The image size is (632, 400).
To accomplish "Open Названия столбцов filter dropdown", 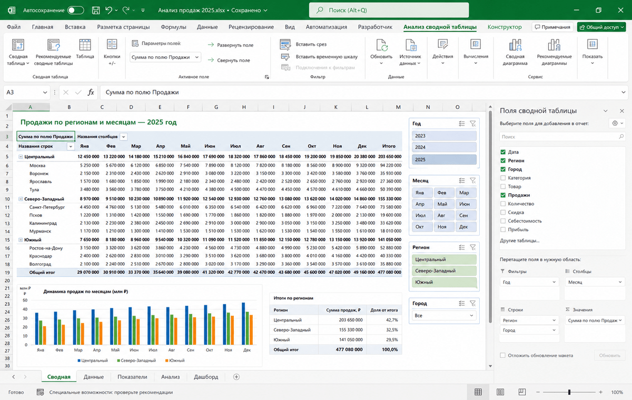I will (x=123, y=137).
